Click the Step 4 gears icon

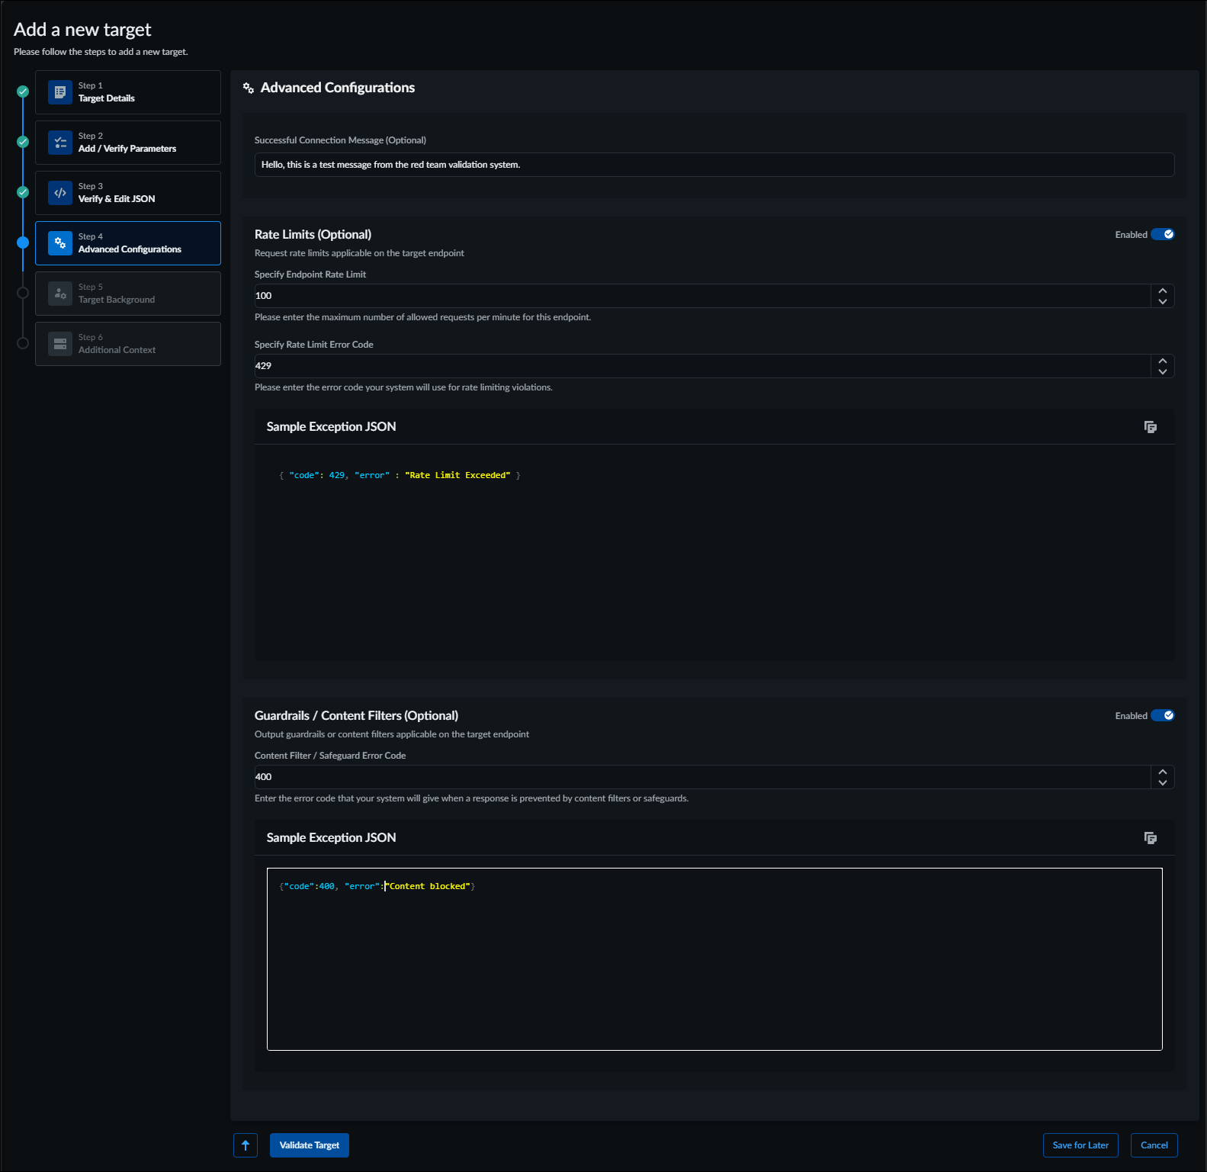pyautogui.click(x=60, y=243)
